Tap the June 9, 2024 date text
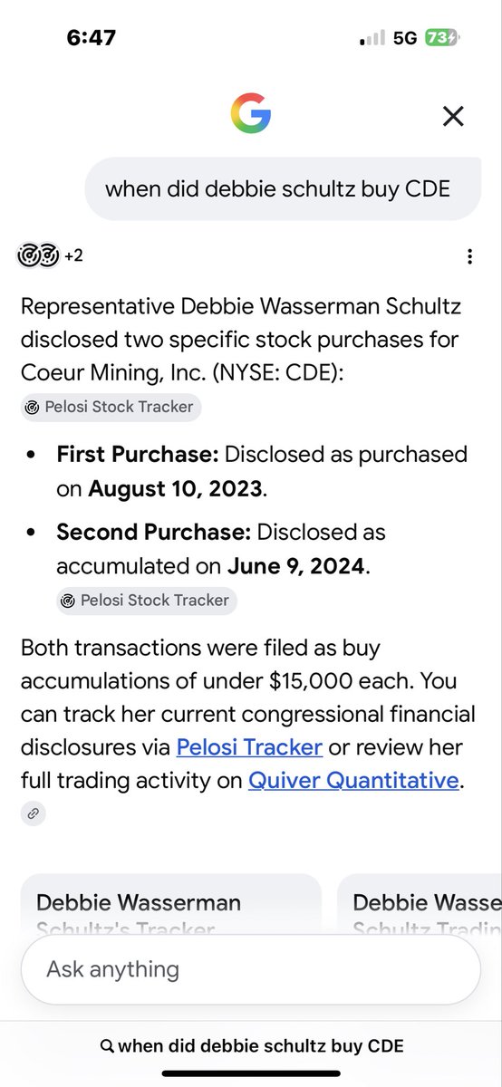The height and width of the screenshot is (1087, 502). tap(295, 566)
